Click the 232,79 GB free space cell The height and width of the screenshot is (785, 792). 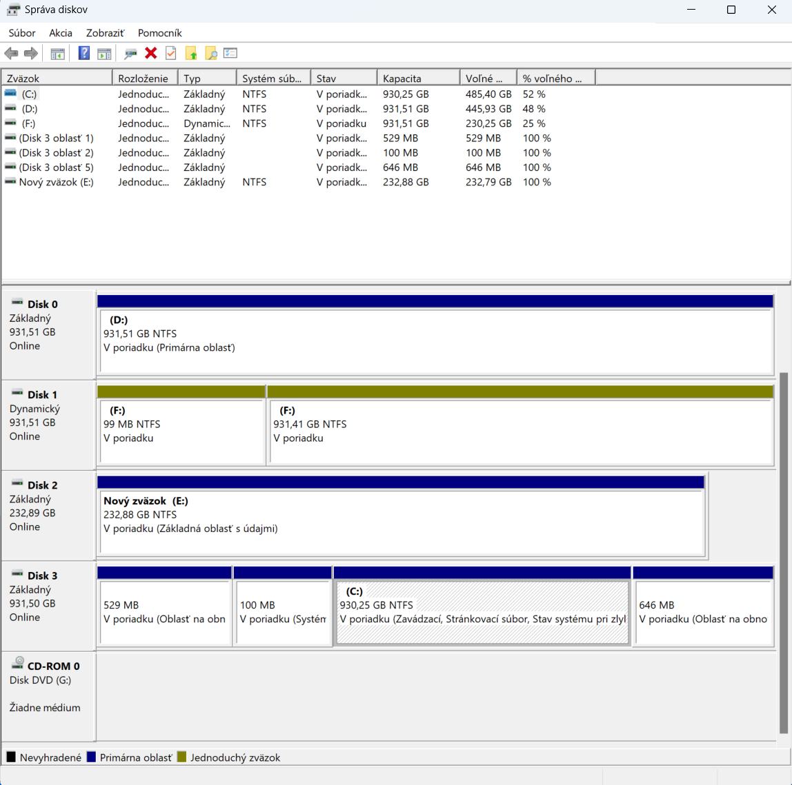point(488,182)
